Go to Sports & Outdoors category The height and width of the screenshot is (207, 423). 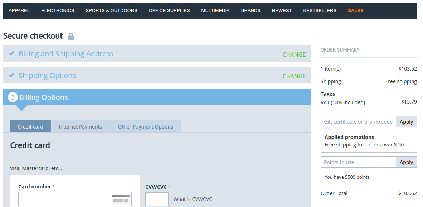click(x=111, y=11)
